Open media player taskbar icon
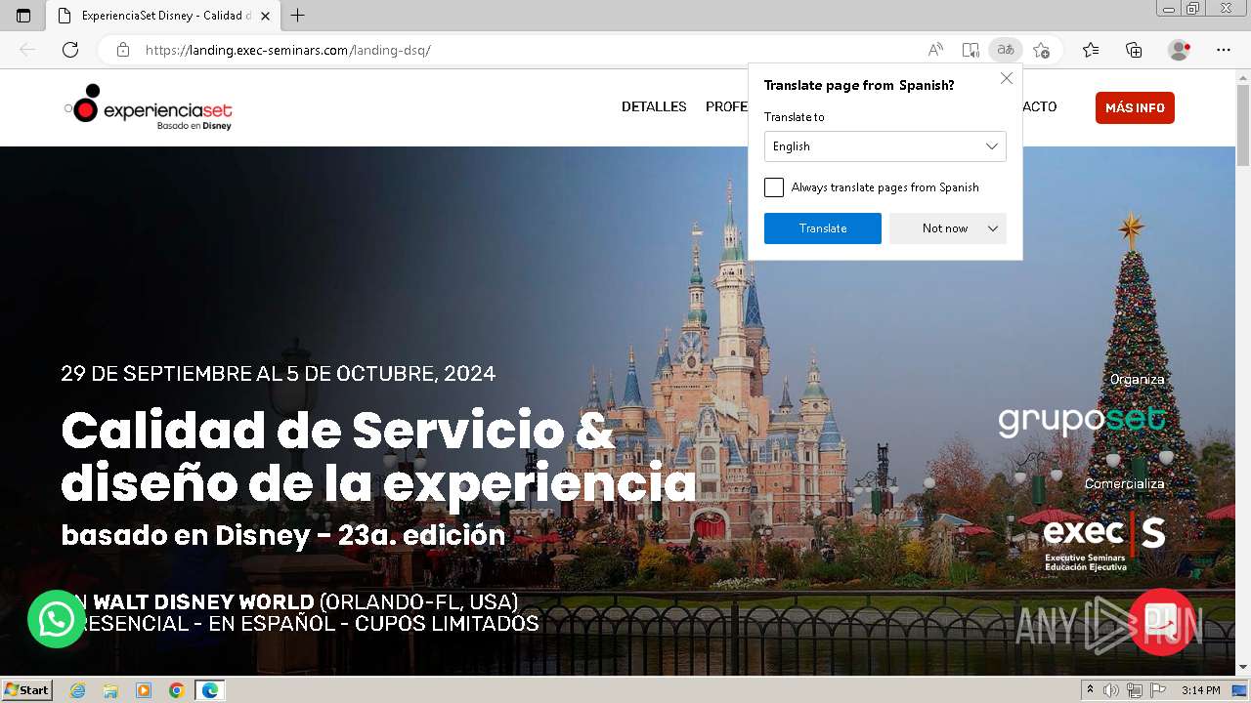1251x703 pixels. pos(144,690)
